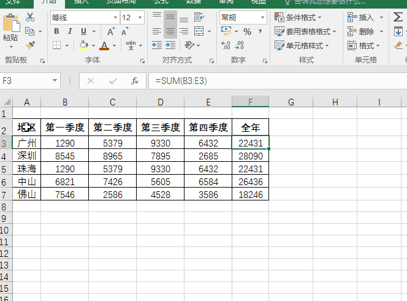Open the 对齐方式 alignment dialog launcher

point(212,61)
